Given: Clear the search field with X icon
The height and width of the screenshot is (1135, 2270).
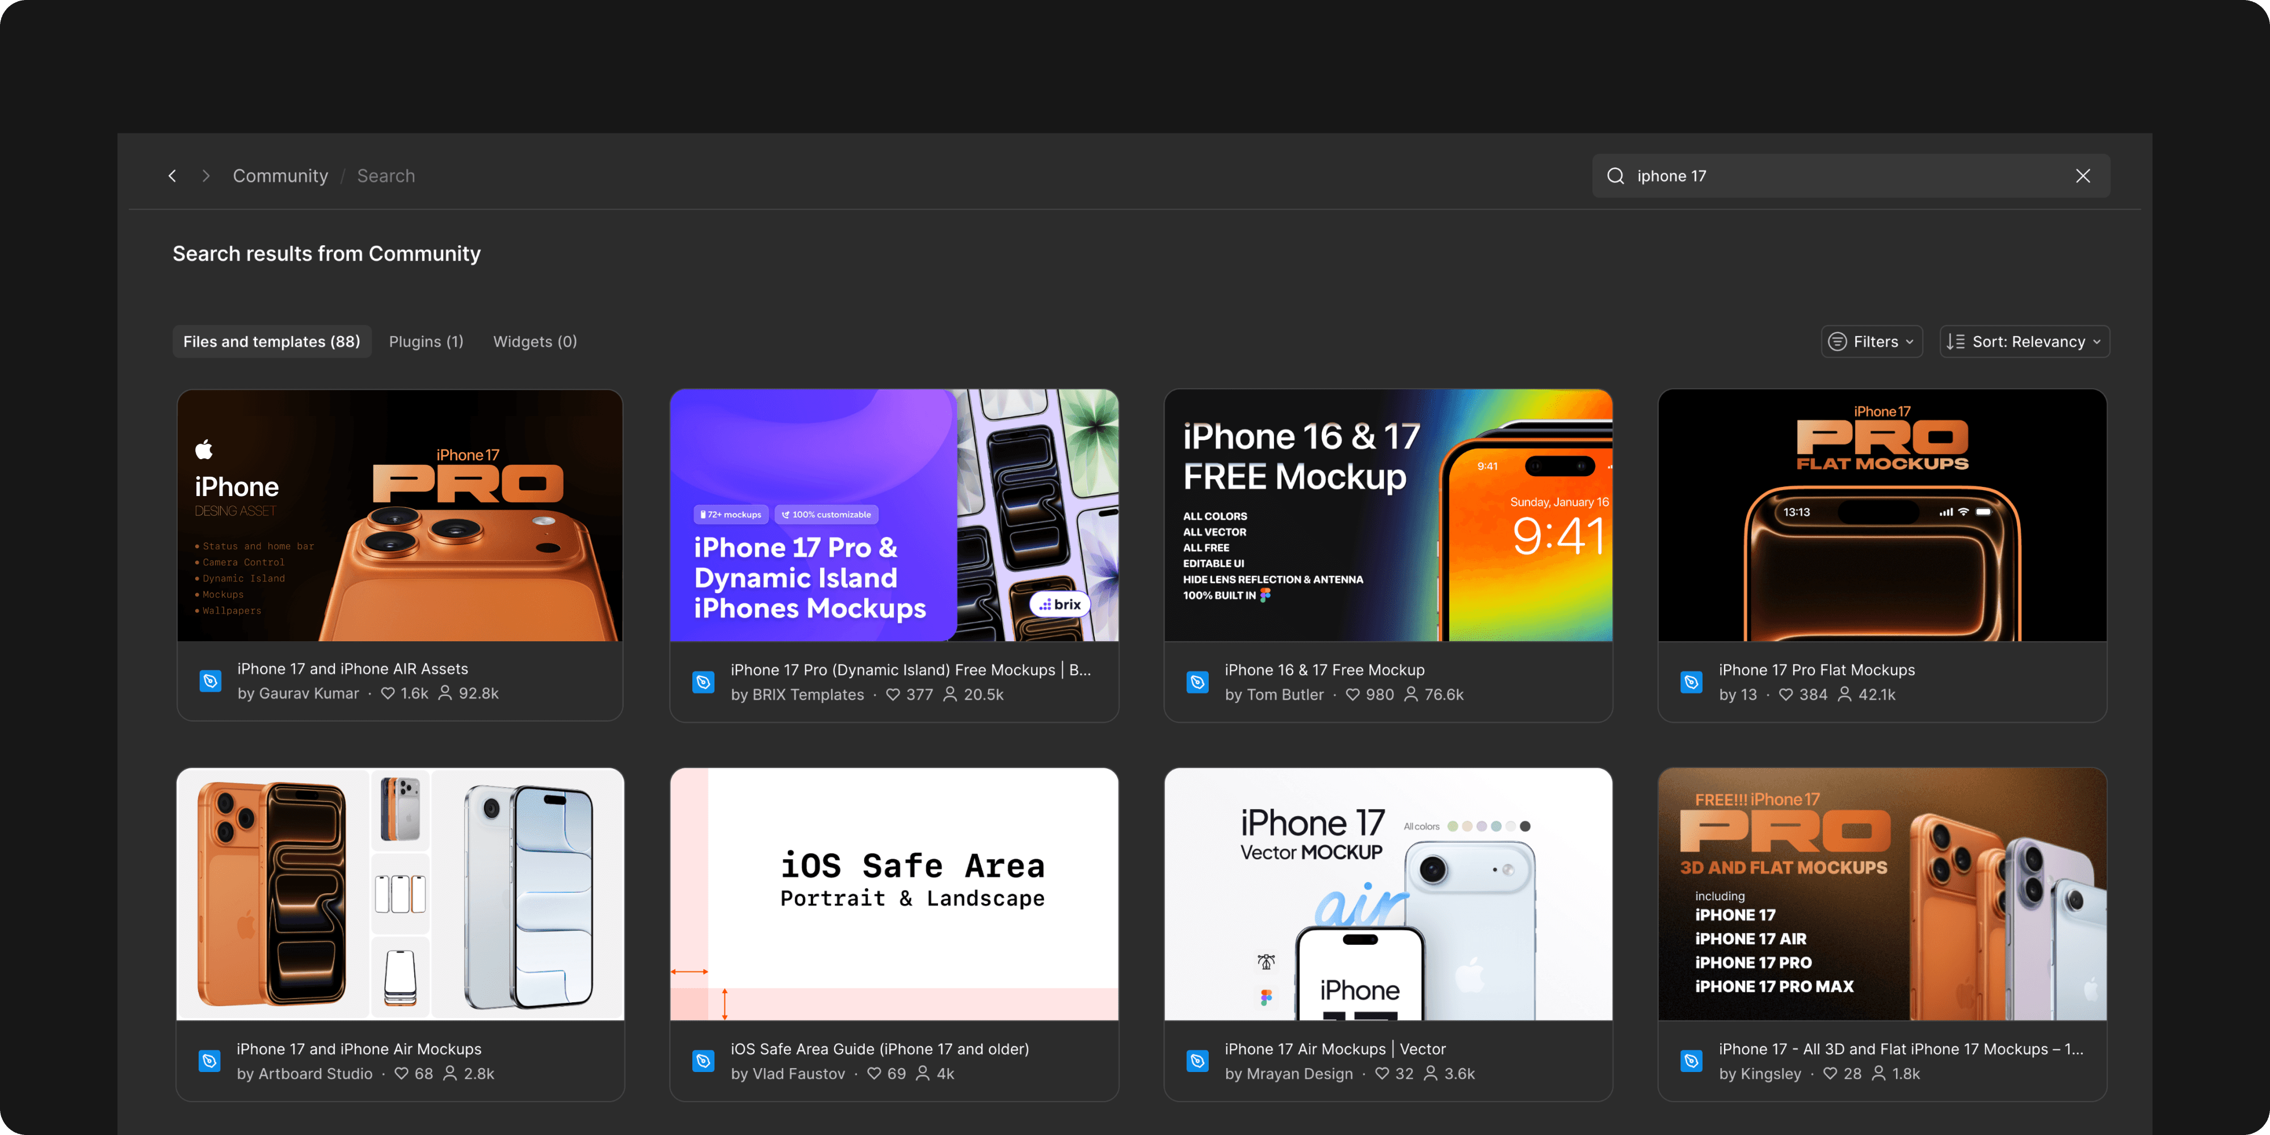Looking at the screenshot, I should [2082, 176].
